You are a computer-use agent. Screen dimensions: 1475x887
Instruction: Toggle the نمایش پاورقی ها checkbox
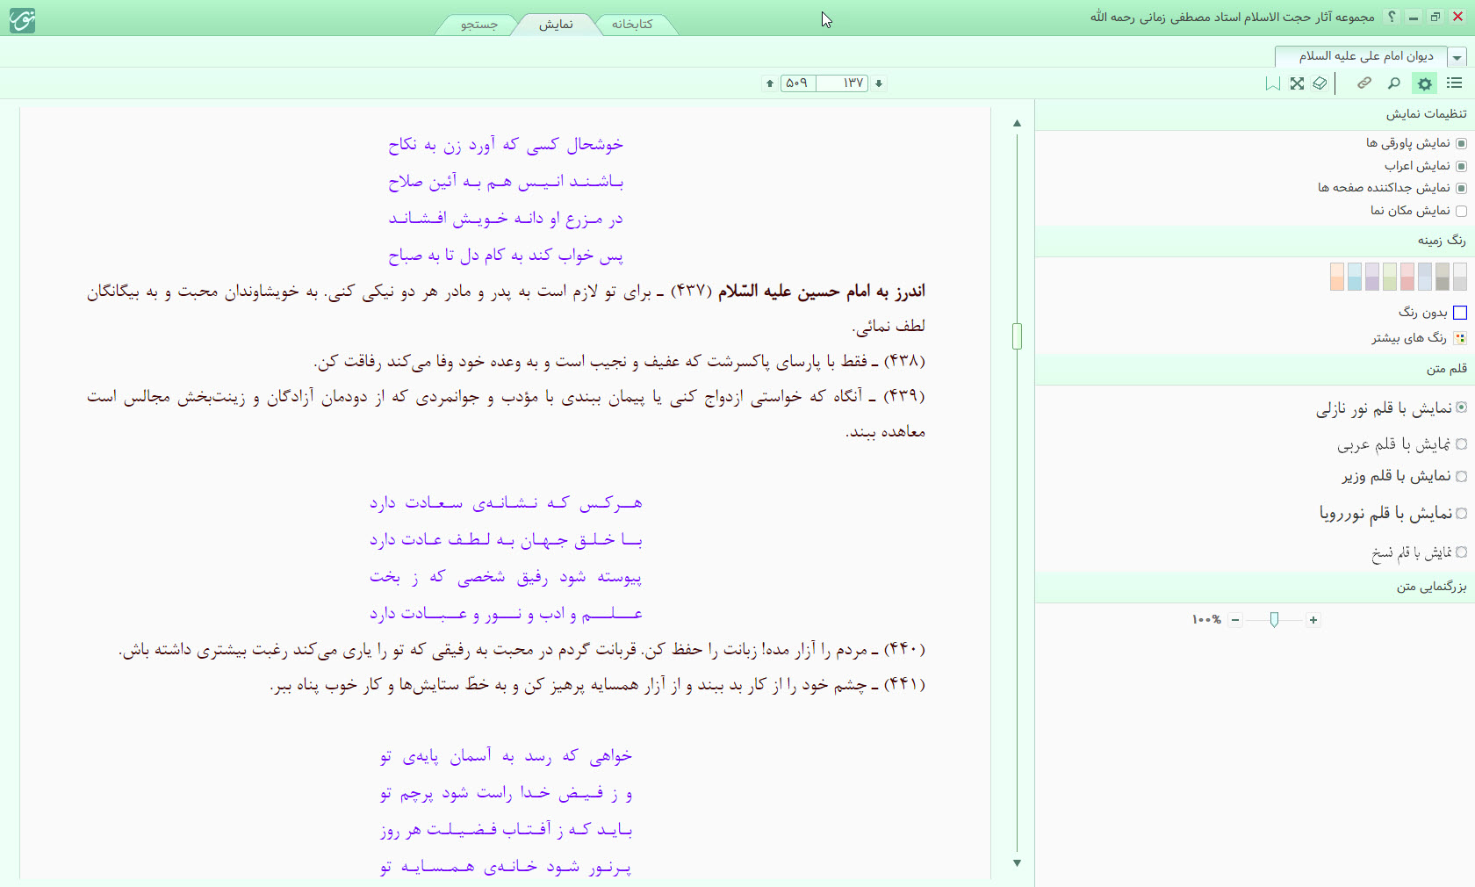1461,143
